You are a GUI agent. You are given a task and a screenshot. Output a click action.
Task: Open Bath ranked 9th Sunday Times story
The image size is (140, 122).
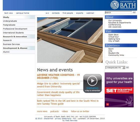click(68, 102)
